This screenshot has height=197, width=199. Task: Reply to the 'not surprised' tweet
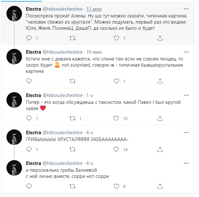click(29, 81)
